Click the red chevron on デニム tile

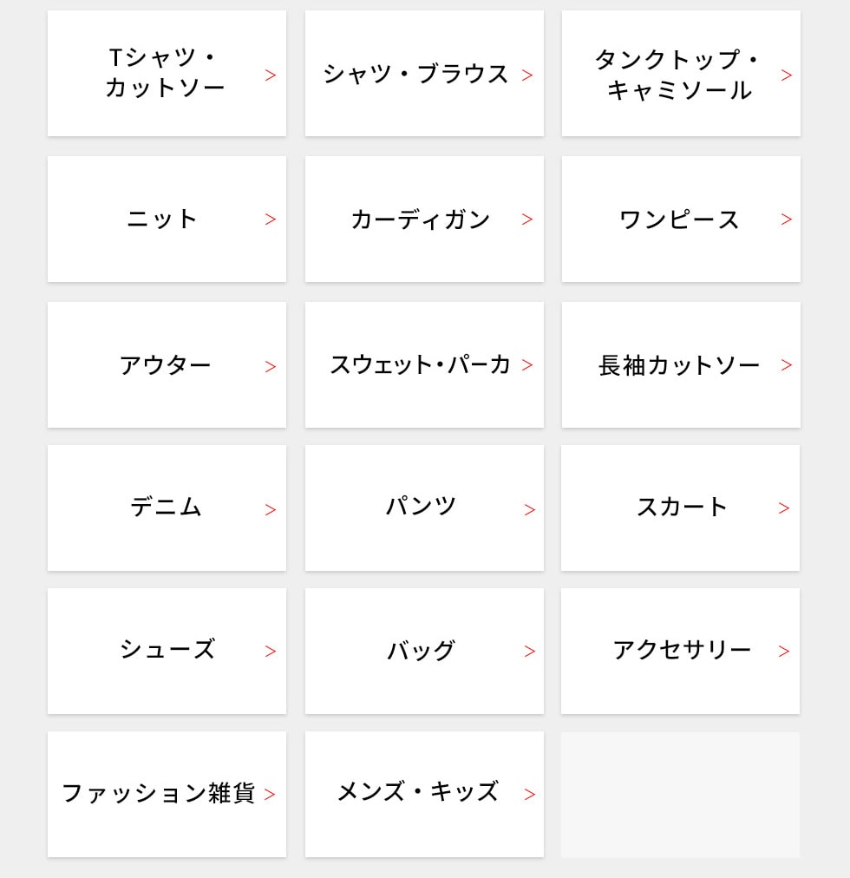pyautogui.click(x=271, y=510)
